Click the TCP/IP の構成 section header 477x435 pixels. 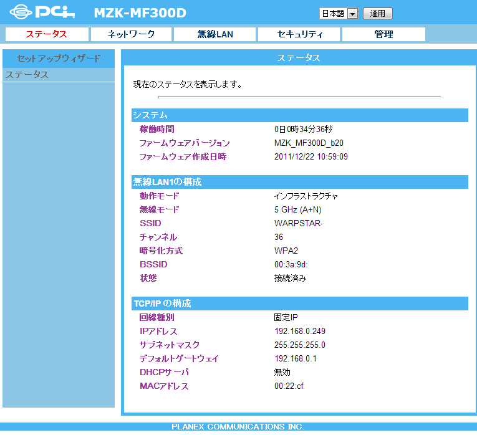300,304
